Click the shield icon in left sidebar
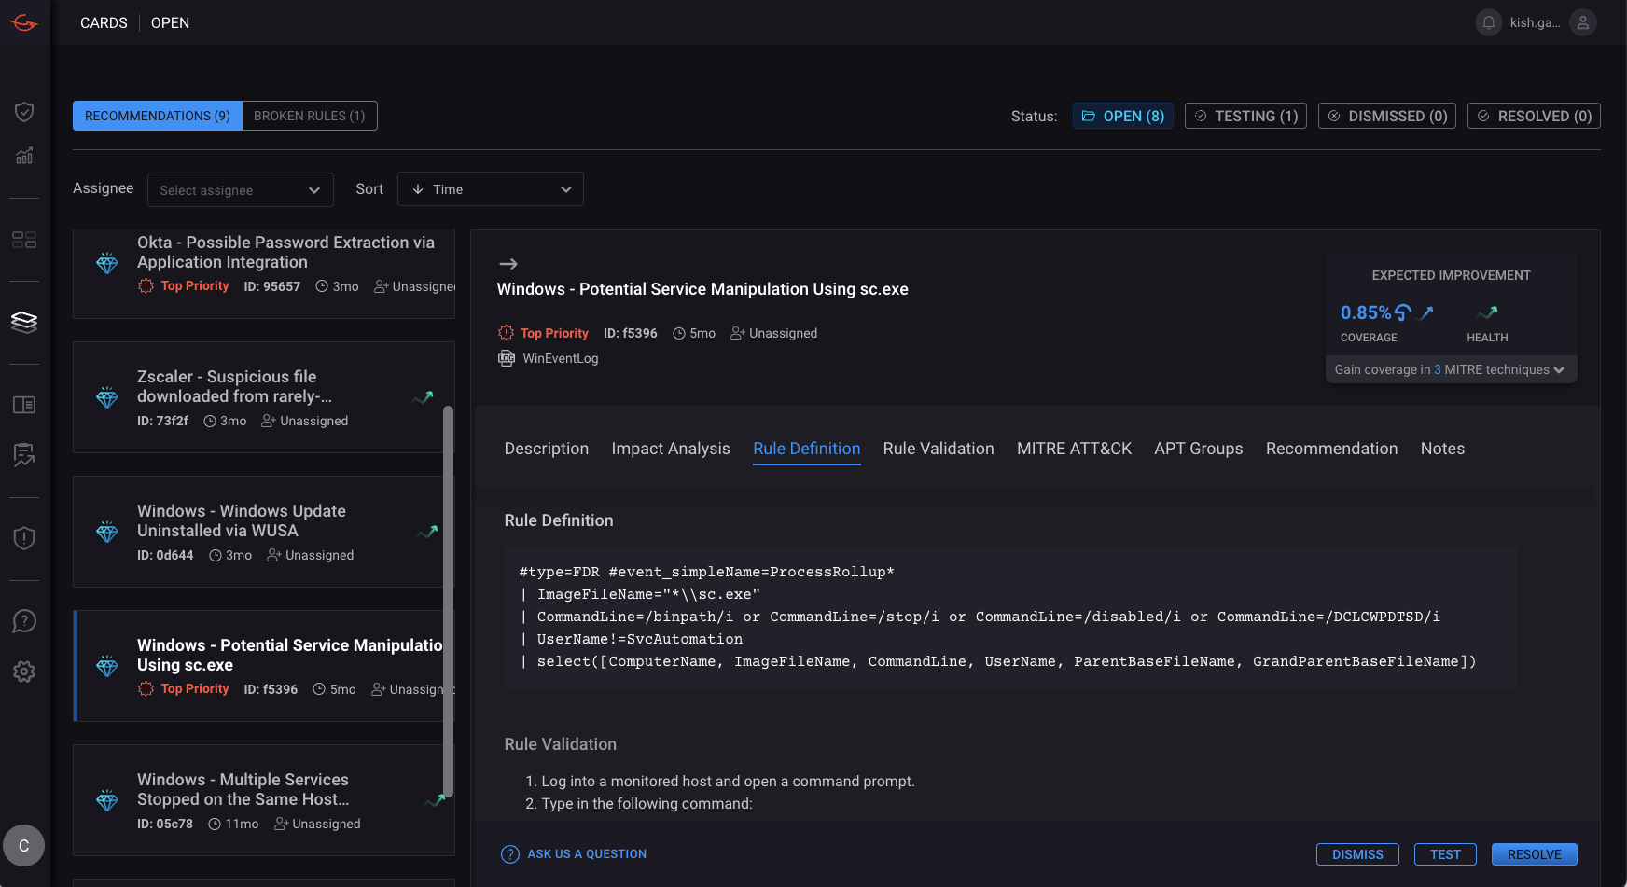Viewport: 1627px width, 887px height. [24, 112]
